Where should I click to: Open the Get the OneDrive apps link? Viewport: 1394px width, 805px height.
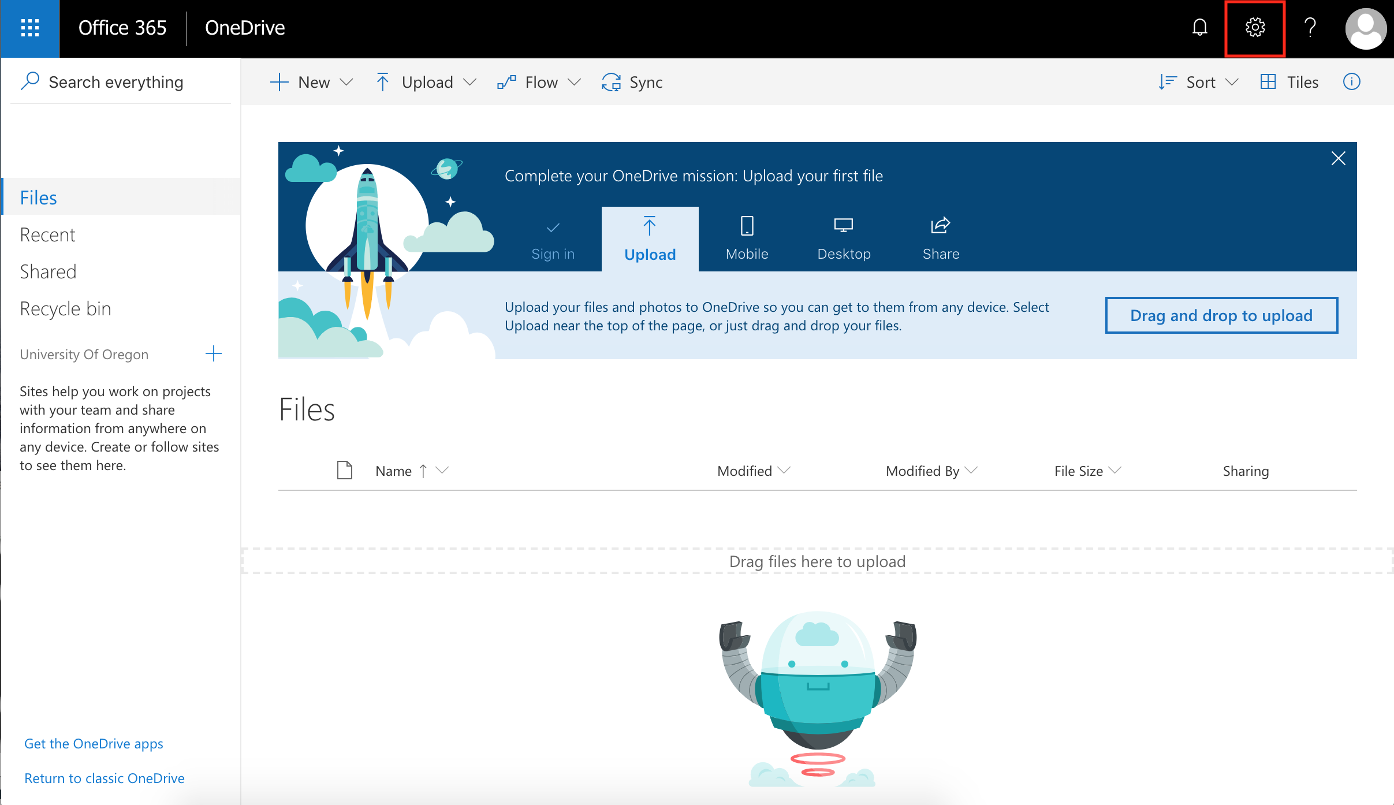click(94, 744)
